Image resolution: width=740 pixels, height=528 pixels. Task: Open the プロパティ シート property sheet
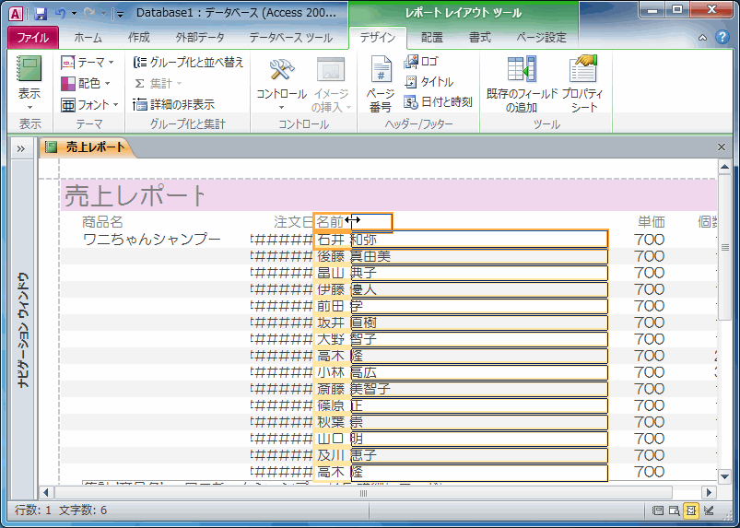pos(583,84)
